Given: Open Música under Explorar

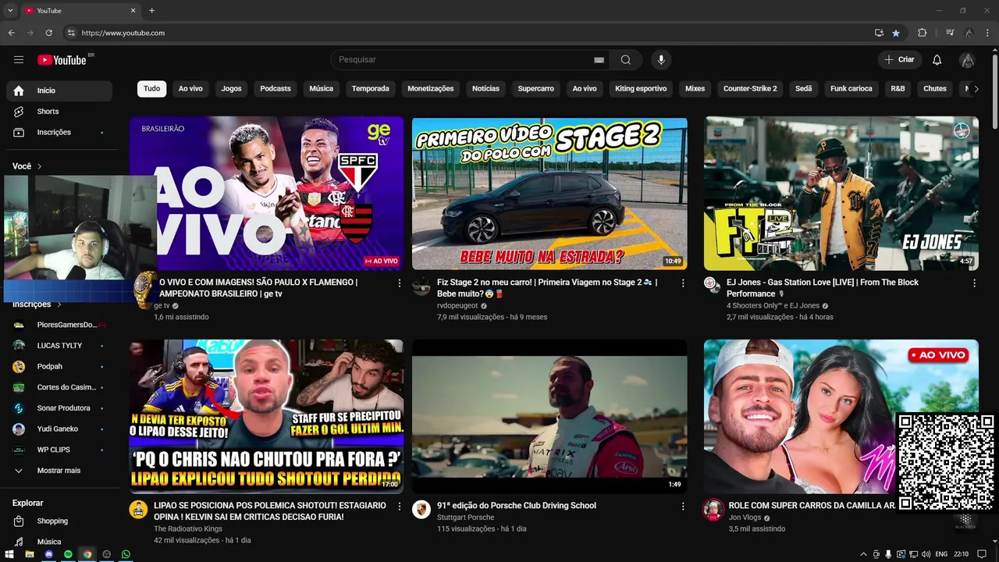Looking at the screenshot, I should [59, 542].
